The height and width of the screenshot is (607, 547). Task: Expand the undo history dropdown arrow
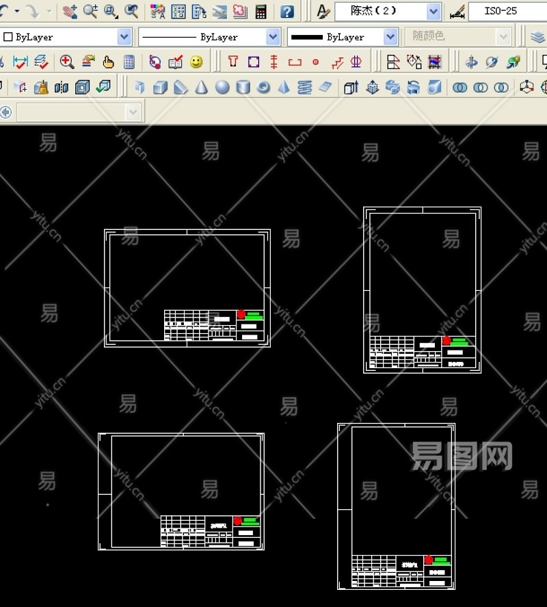(x=17, y=12)
